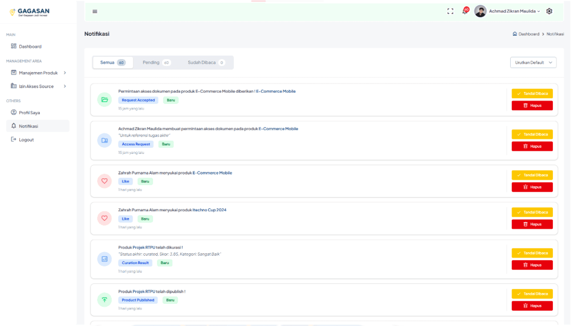Click the user avatar photo
Screen dimensions: 571x326
click(x=481, y=11)
